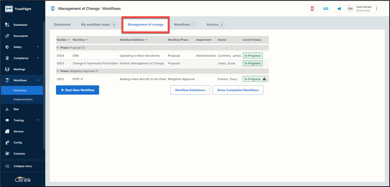Expand the Safety sidebar menu
390x187 pixels.
(38, 47)
